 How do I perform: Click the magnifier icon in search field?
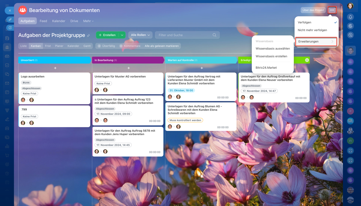point(215,35)
